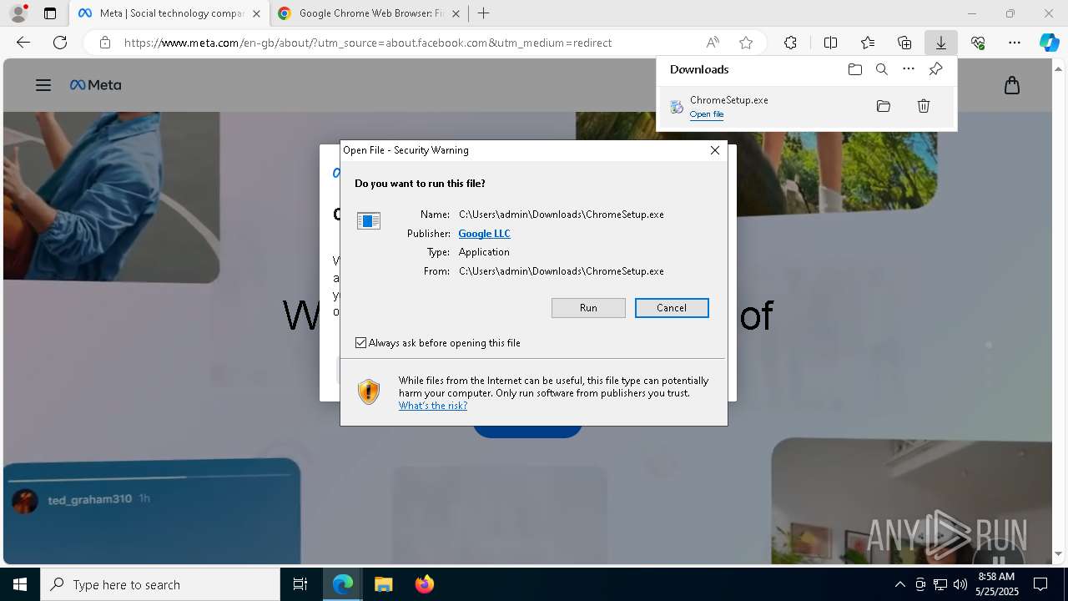Screen dimensions: 1068x601
Task: Add this page to favorites star
Action: [x=746, y=43]
